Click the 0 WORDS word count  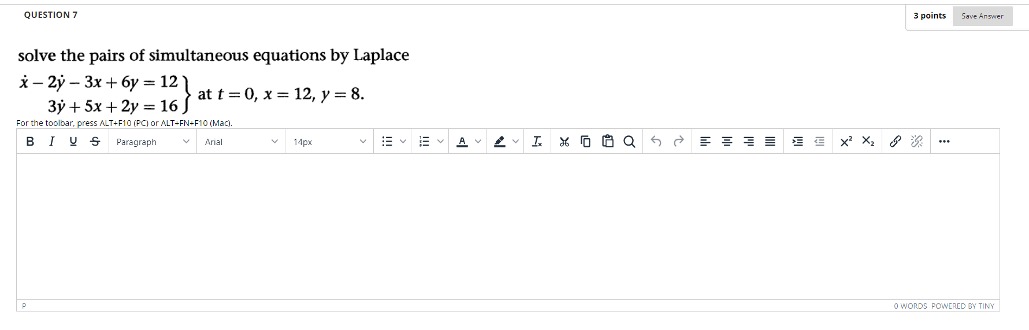[910, 306]
